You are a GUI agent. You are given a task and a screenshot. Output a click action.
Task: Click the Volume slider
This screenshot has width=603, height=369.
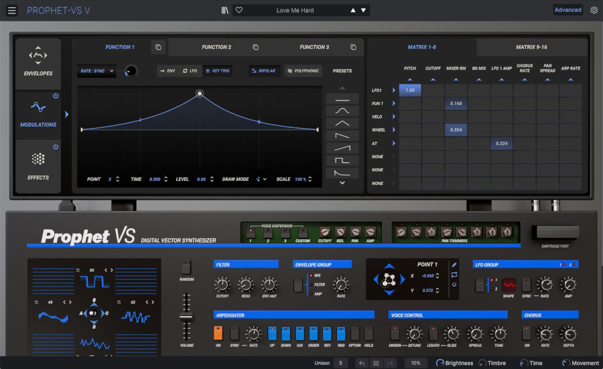coord(187,317)
